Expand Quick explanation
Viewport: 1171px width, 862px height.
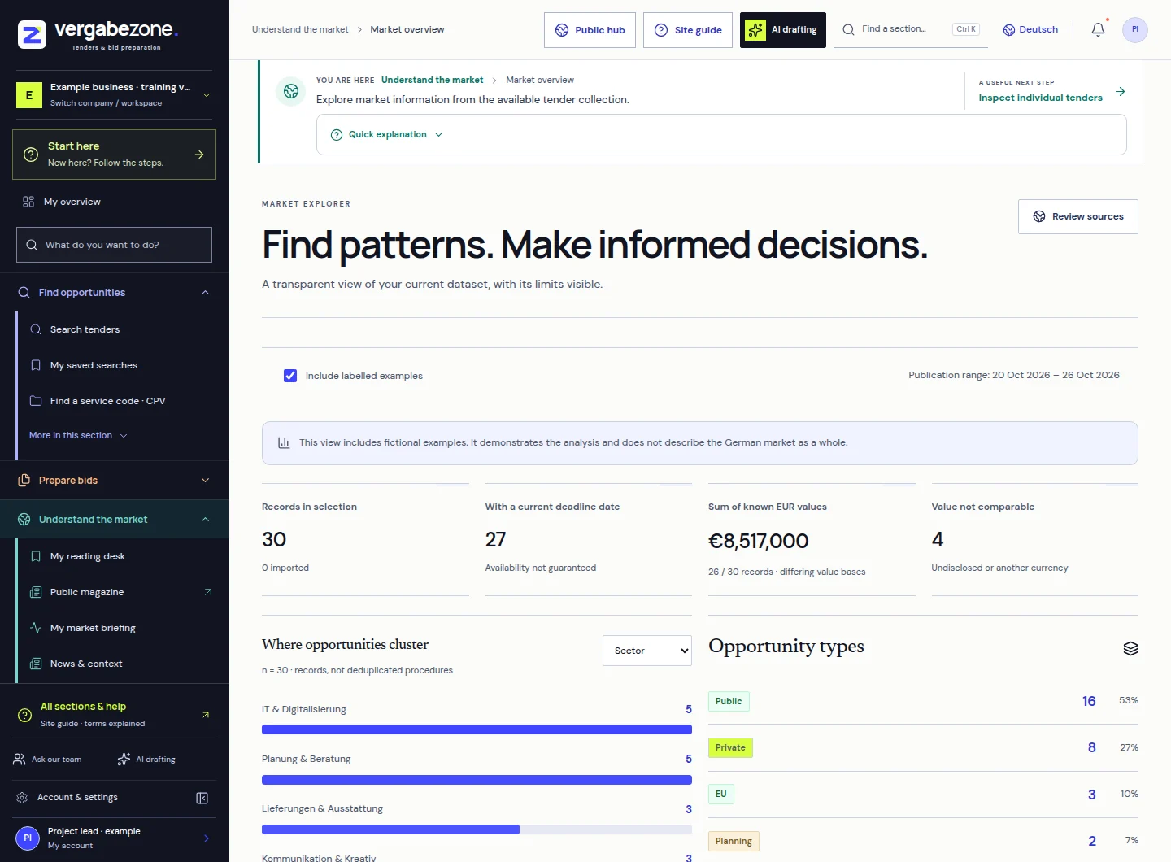(387, 135)
